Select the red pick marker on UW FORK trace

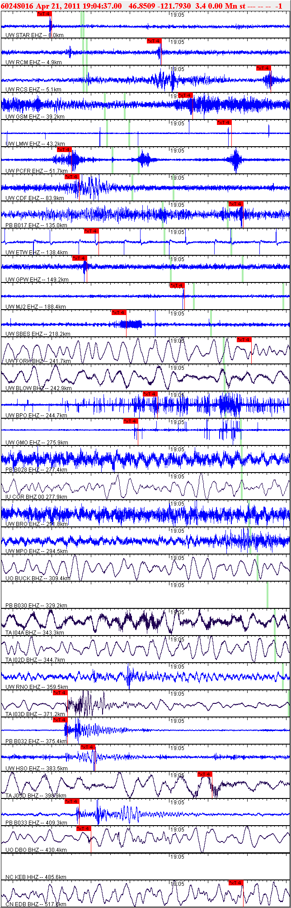tap(244, 340)
